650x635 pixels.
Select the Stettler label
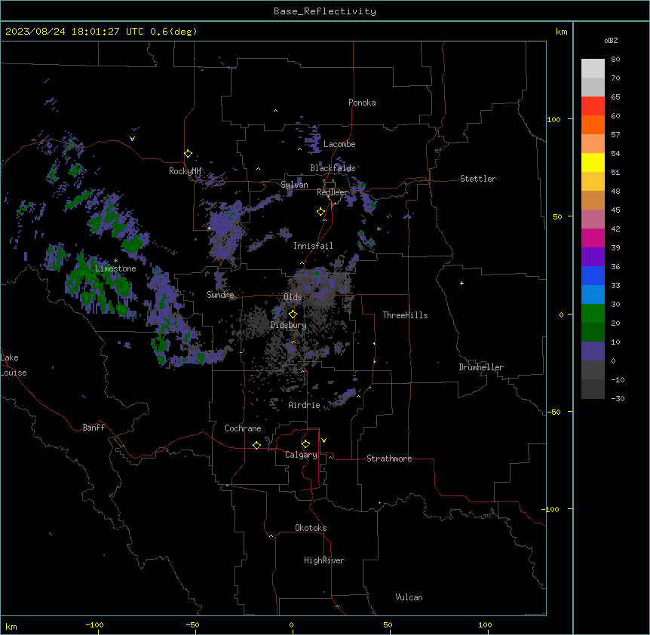[x=478, y=179]
